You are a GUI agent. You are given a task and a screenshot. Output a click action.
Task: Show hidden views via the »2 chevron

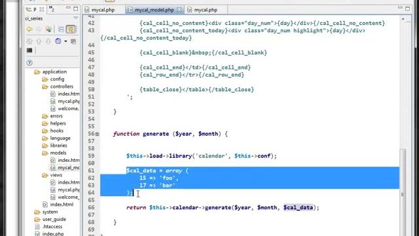tap(52, 9)
